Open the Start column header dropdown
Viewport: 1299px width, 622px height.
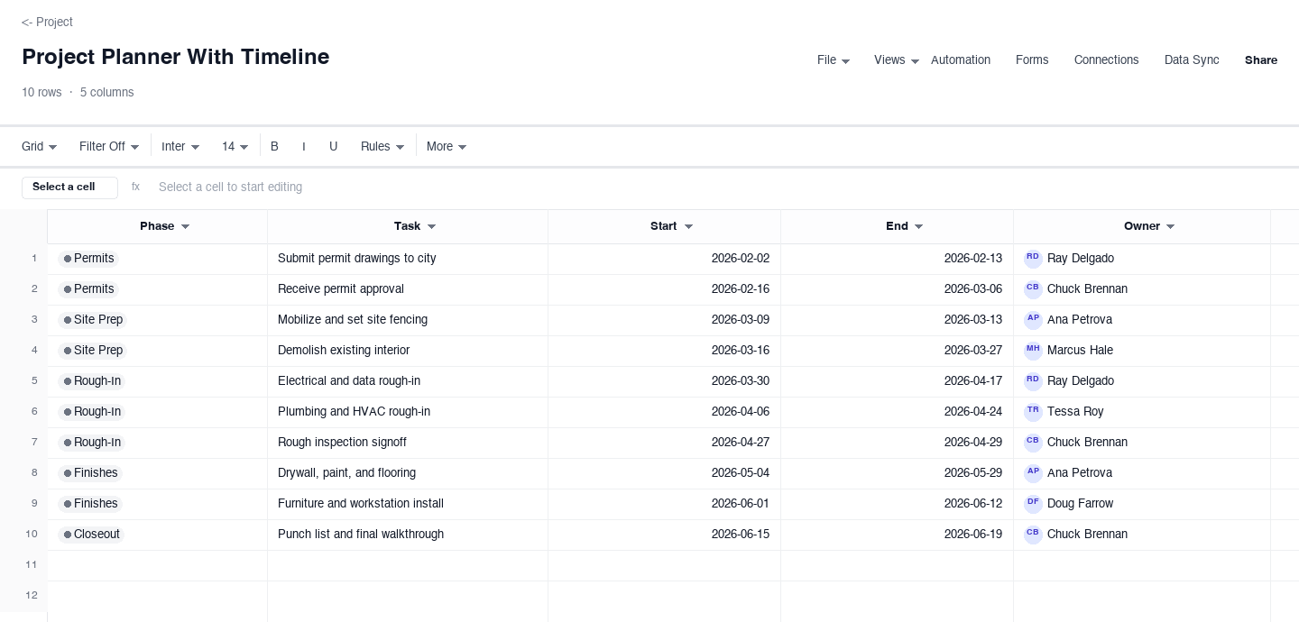(688, 226)
